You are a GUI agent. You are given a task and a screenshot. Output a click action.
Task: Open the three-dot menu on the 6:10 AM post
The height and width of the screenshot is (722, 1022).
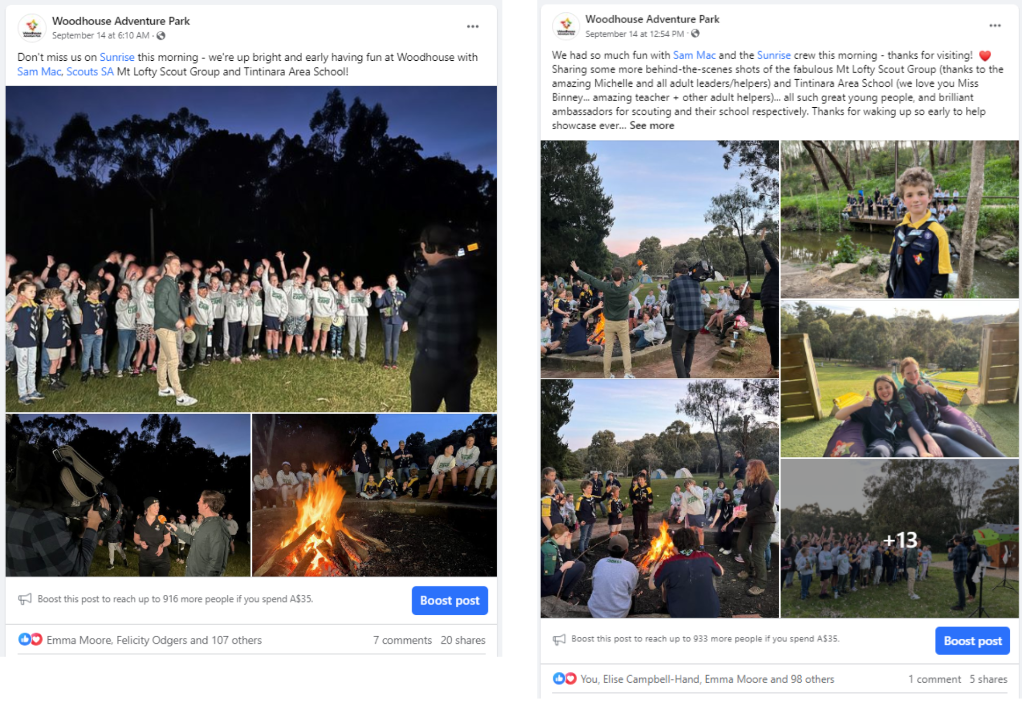click(473, 27)
